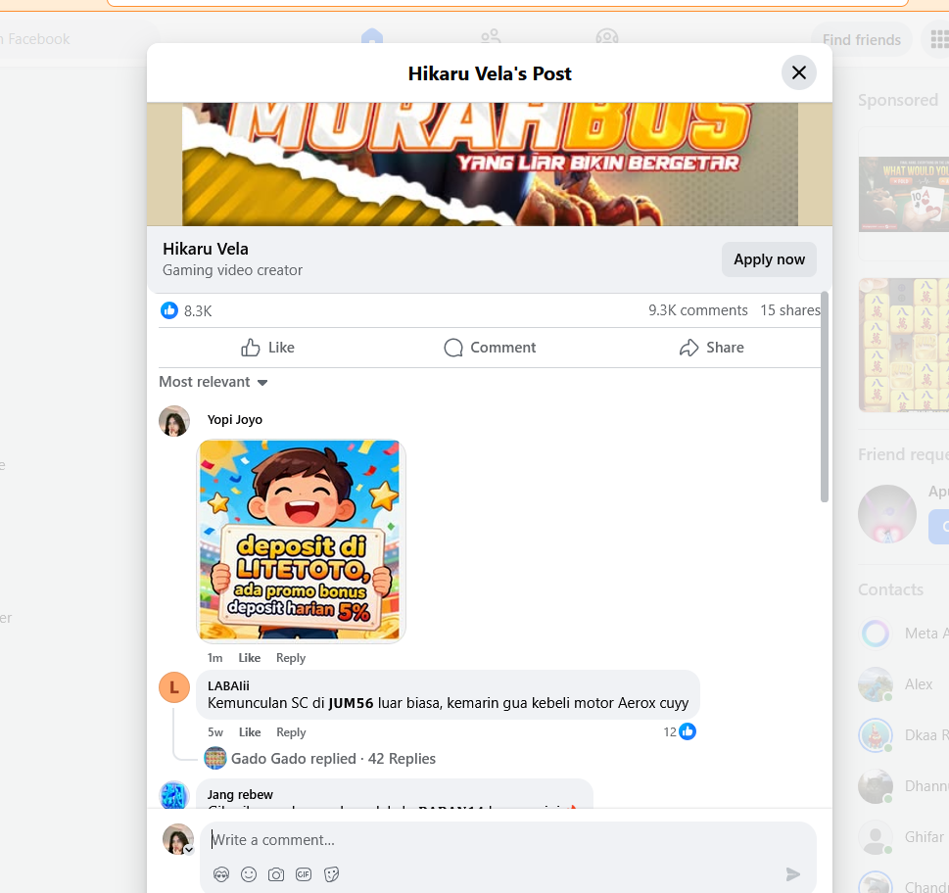Switch commenting profile via the avatar chevron
Screen dimensions: 949x893
189,850
